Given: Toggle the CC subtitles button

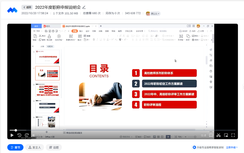Looking at the screenshot, I should point(211,135).
